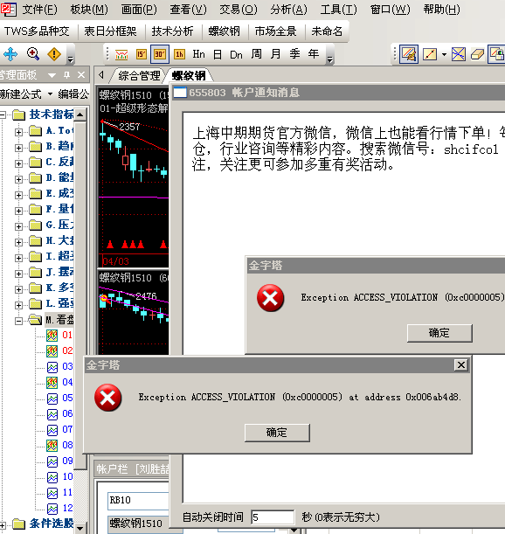The height and width of the screenshot is (534, 505).
Task: Switch to 表日分框架 layout tab
Action: 110,31
